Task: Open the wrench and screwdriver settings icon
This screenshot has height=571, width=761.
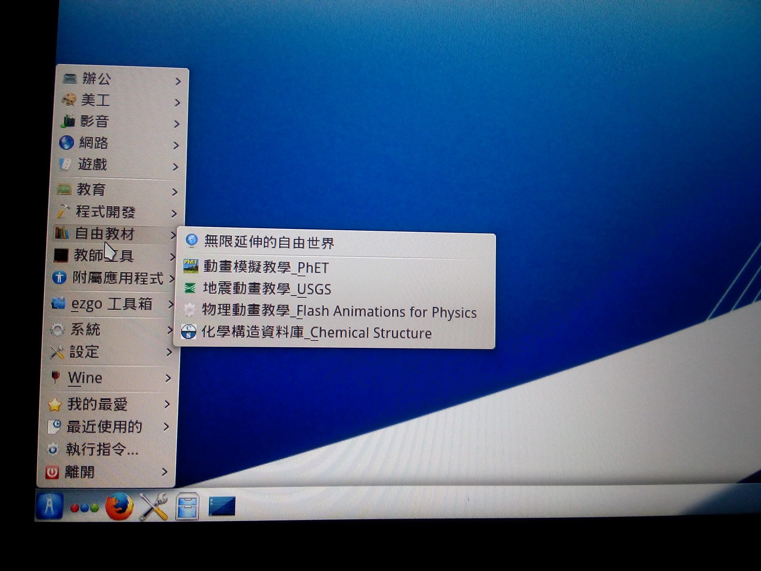Action: 154,507
